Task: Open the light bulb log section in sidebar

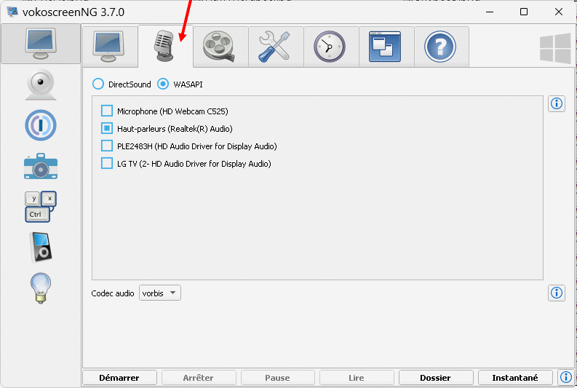Action: click(x=41, y=288)
